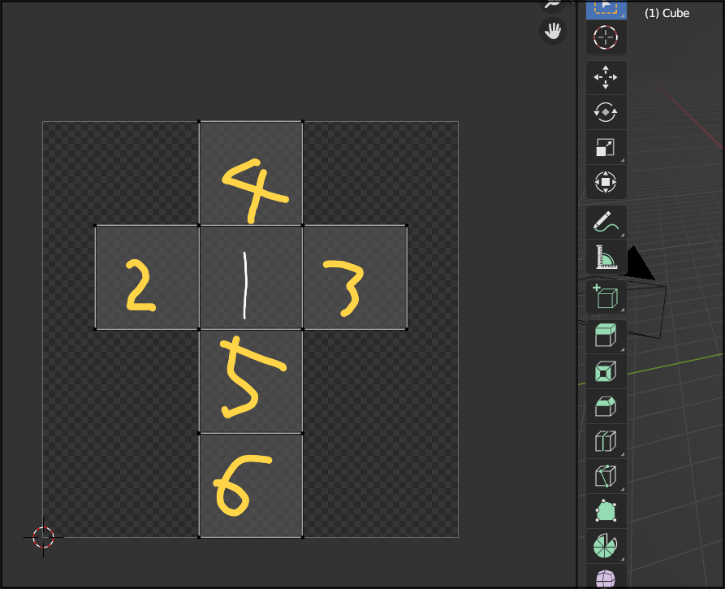Select the Smooth tool at toolbar bottom
Screen dimensions: 725x589
606,577
